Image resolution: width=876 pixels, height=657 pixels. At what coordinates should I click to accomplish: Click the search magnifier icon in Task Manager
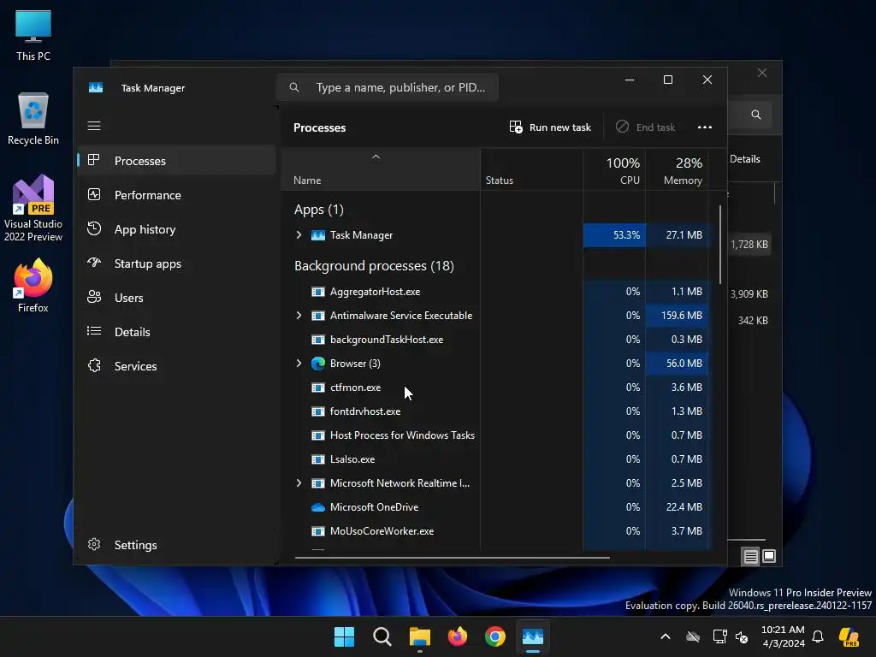pos(294,88)
